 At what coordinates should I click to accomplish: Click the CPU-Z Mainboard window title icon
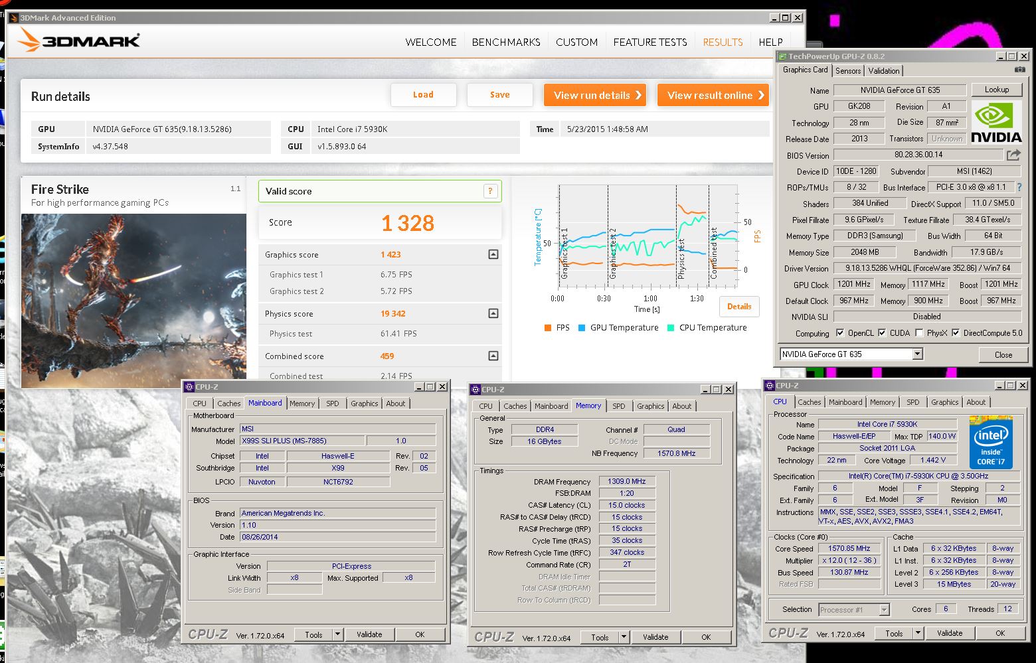[x=189, y=387]
